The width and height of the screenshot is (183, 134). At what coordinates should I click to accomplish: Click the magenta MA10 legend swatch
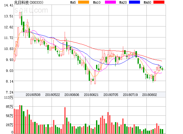point(110,2)
